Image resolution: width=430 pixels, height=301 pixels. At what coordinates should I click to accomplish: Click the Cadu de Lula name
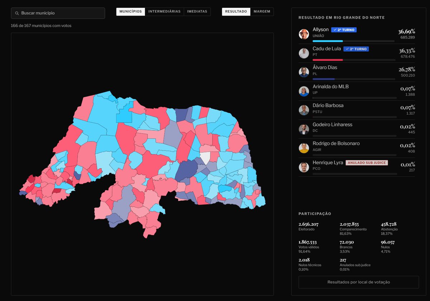coord(327,48)
